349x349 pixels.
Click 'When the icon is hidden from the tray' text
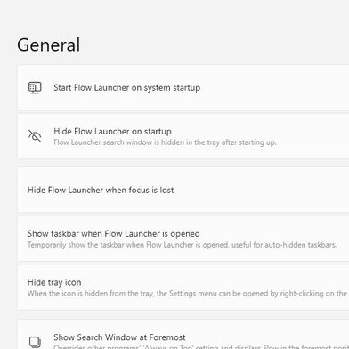click(x=188, y=294)
